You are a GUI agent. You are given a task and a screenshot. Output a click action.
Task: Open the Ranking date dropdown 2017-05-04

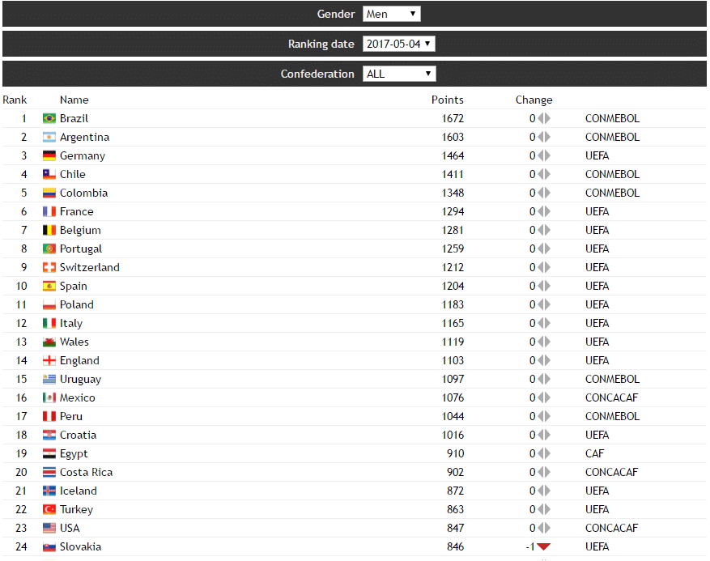tap(398, 44)
